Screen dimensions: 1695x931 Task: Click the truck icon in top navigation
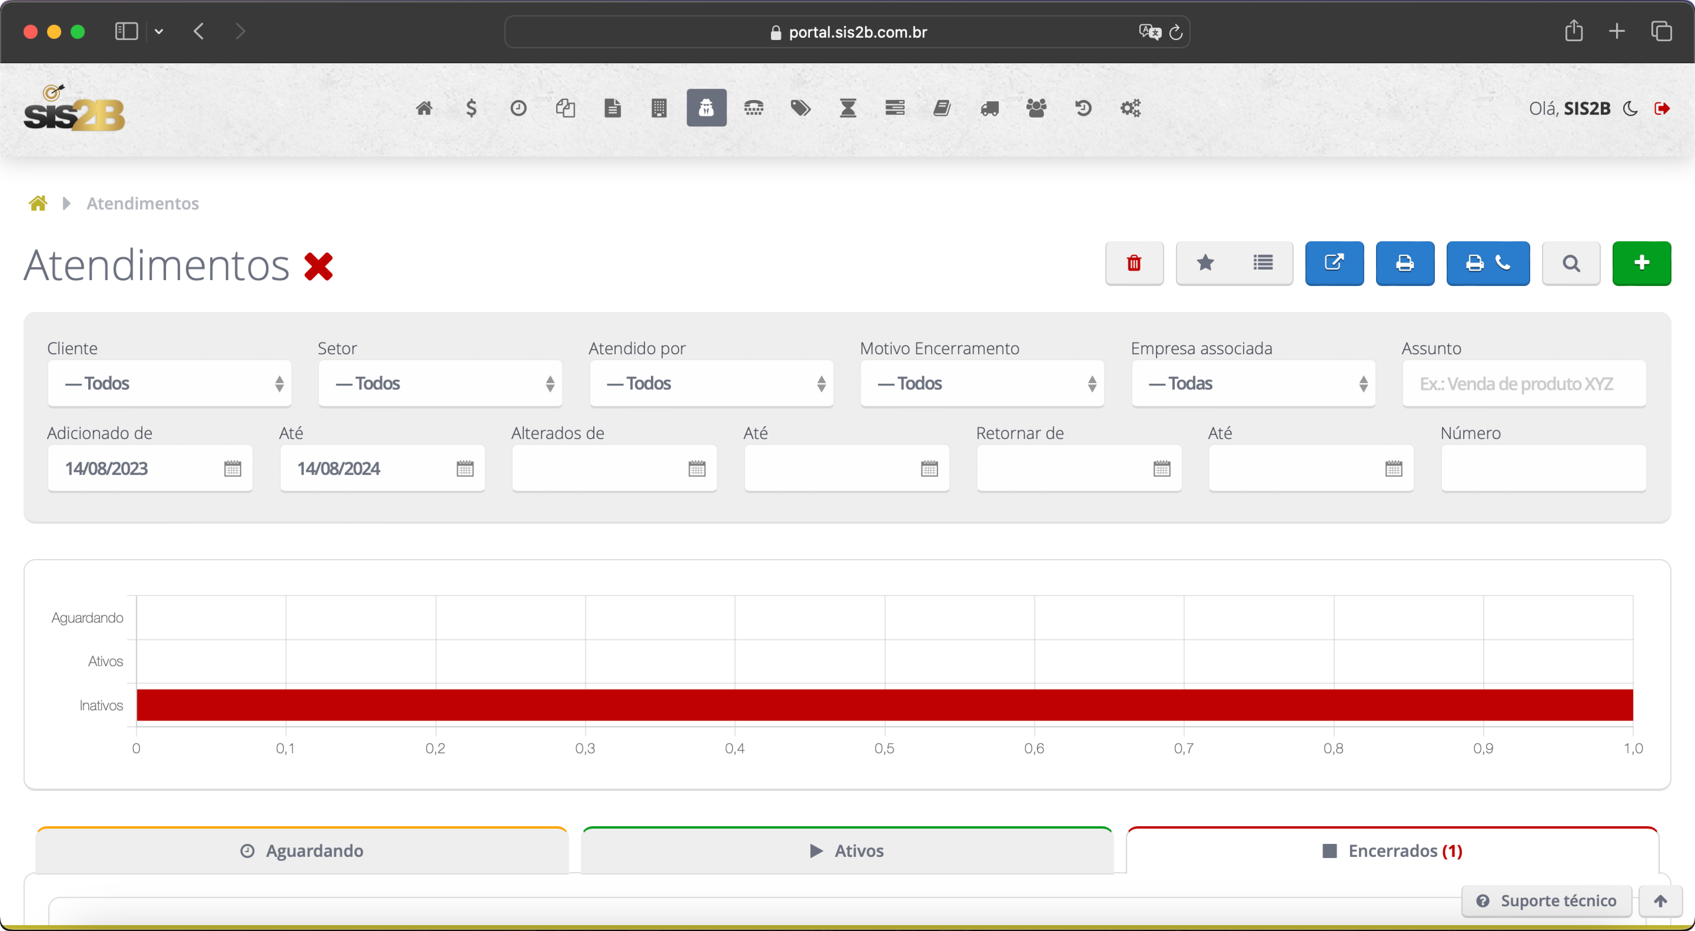(x=989, y=108)
